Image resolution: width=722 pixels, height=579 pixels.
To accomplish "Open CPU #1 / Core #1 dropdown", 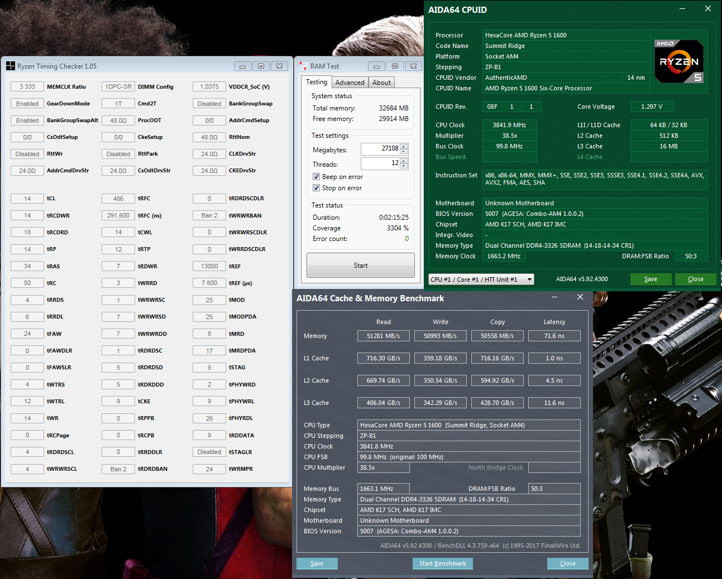I will point(481,279).
